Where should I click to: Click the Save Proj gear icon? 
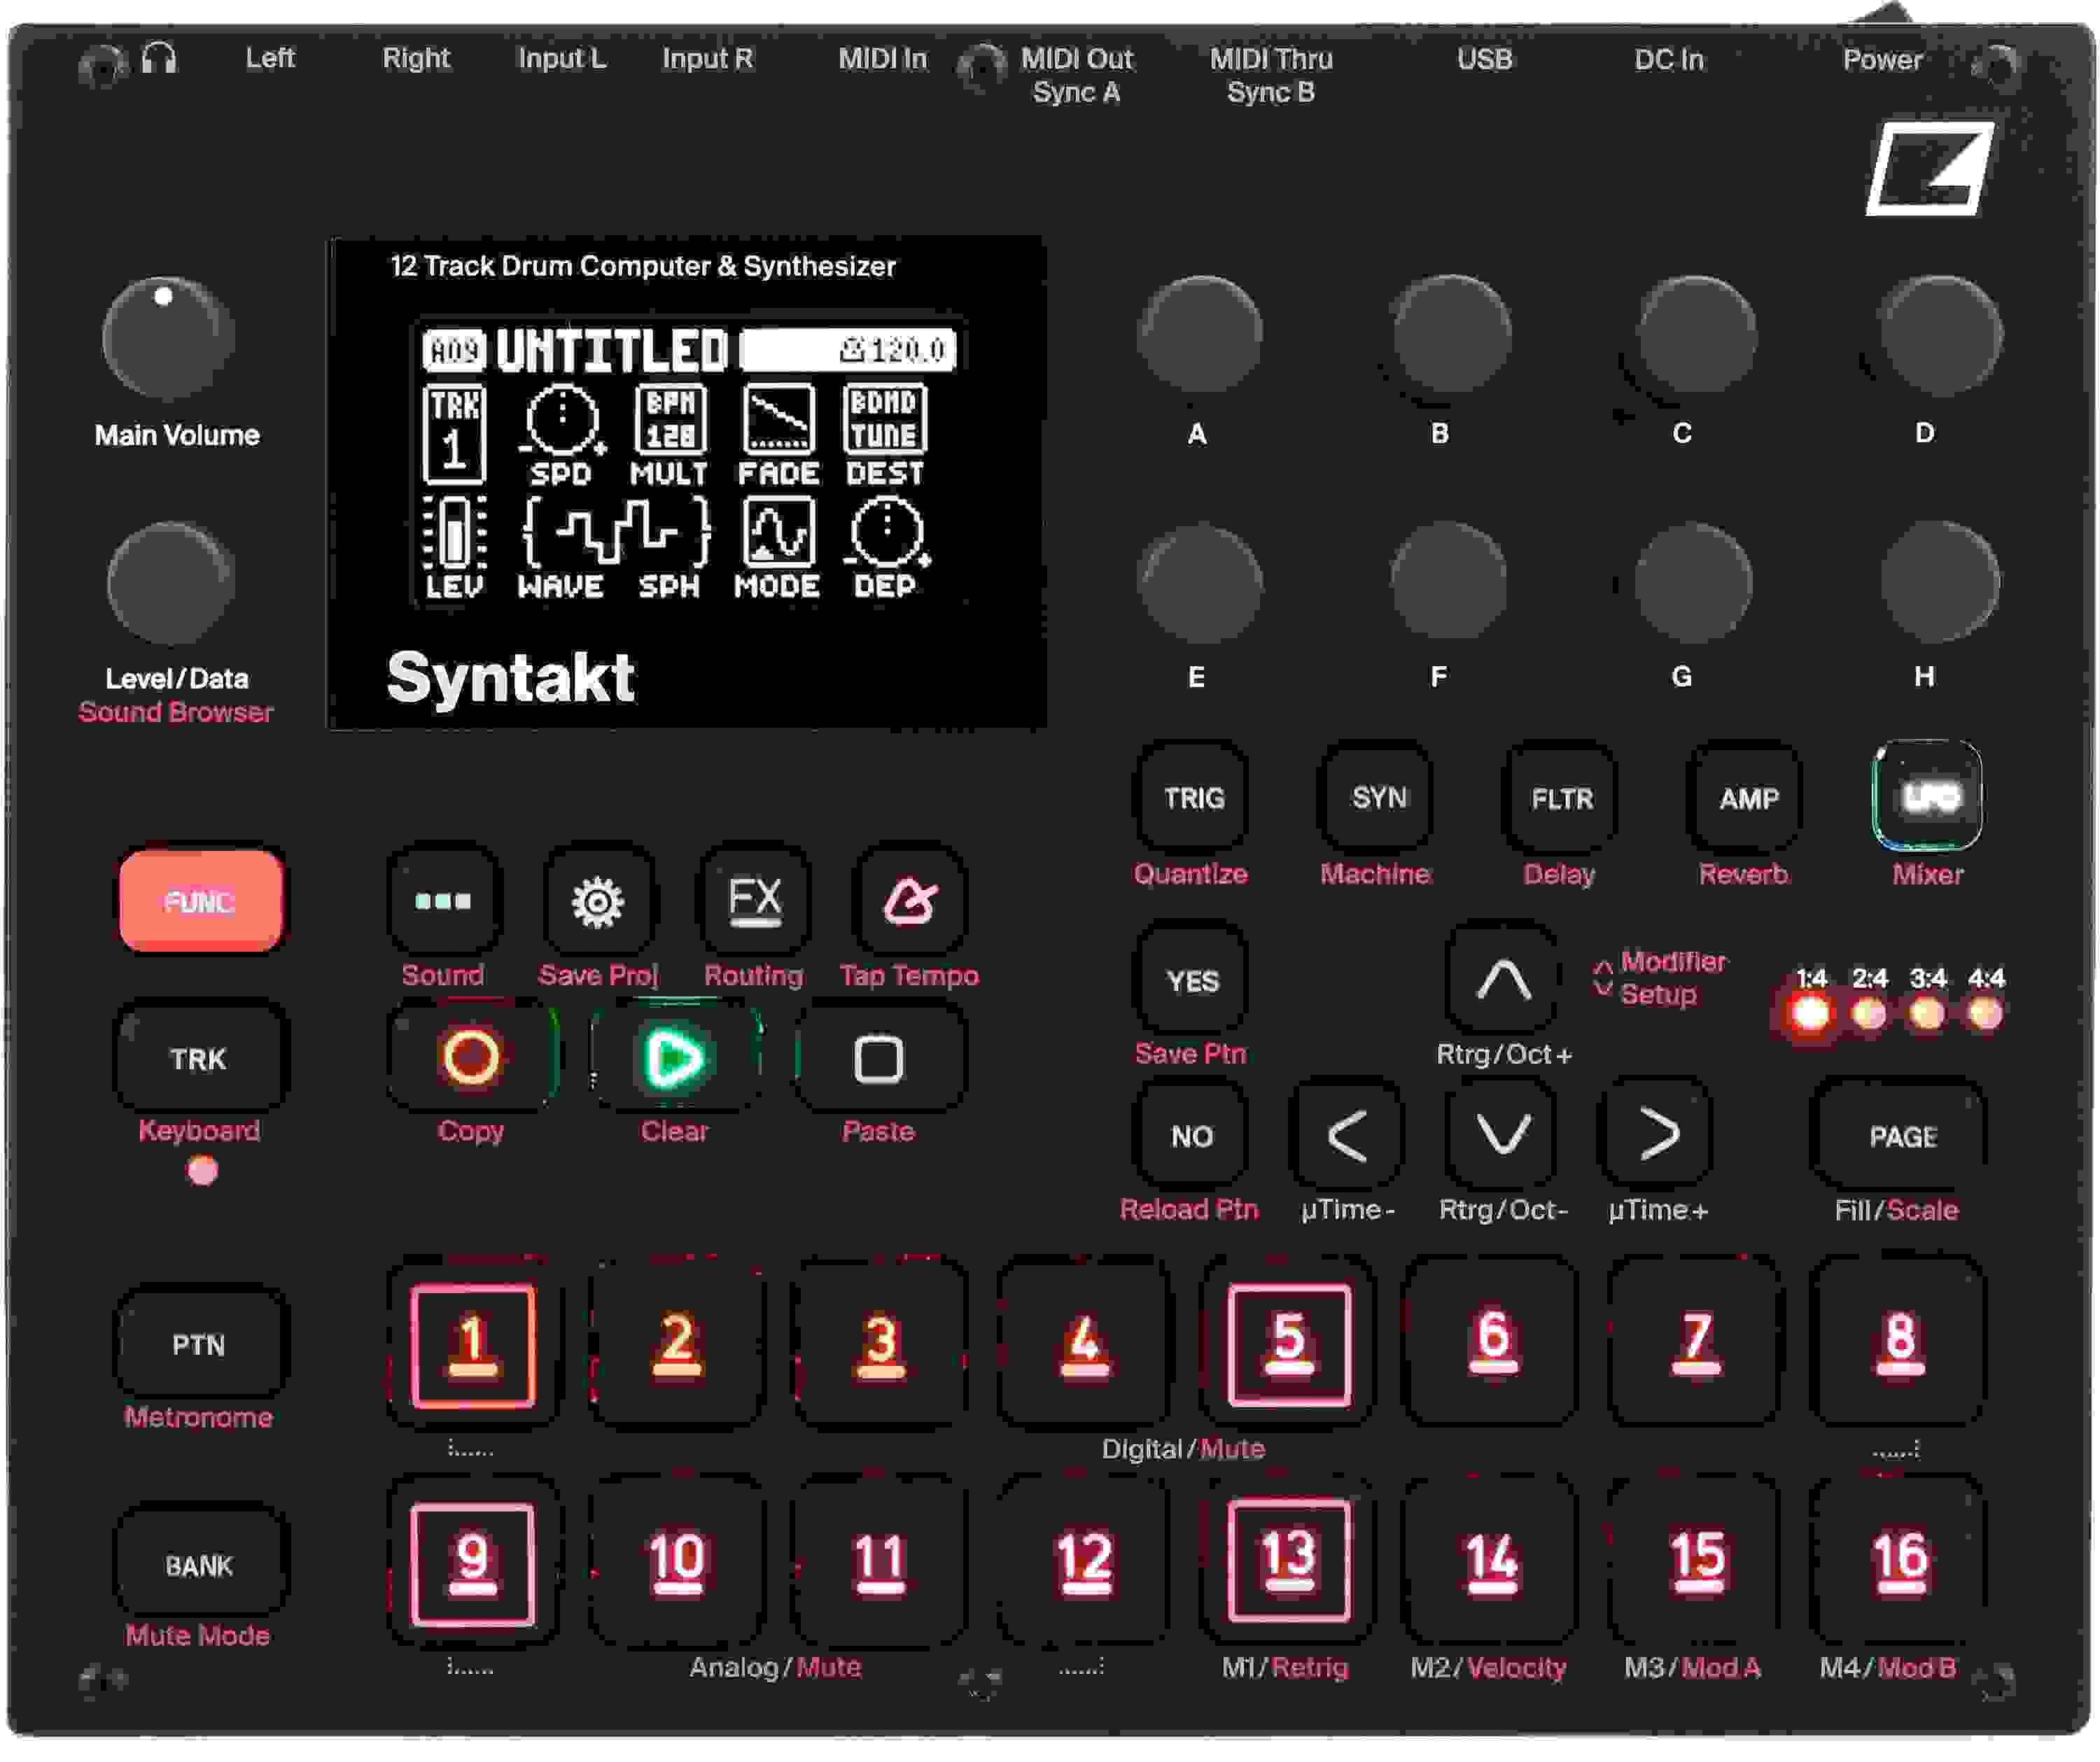(598, 899)
